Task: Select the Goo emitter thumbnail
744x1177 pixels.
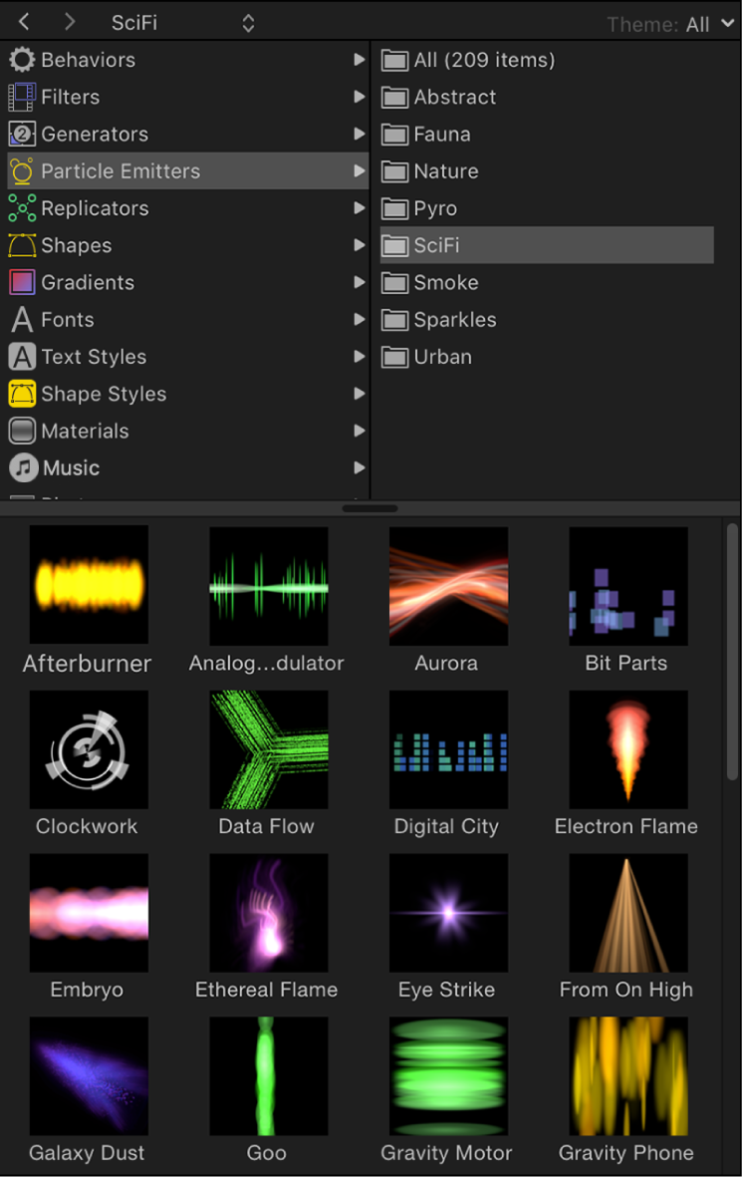Action: [x=269, y=1075]
